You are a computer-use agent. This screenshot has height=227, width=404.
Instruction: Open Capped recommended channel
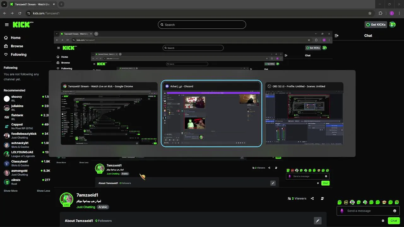[x=27, y=126]
